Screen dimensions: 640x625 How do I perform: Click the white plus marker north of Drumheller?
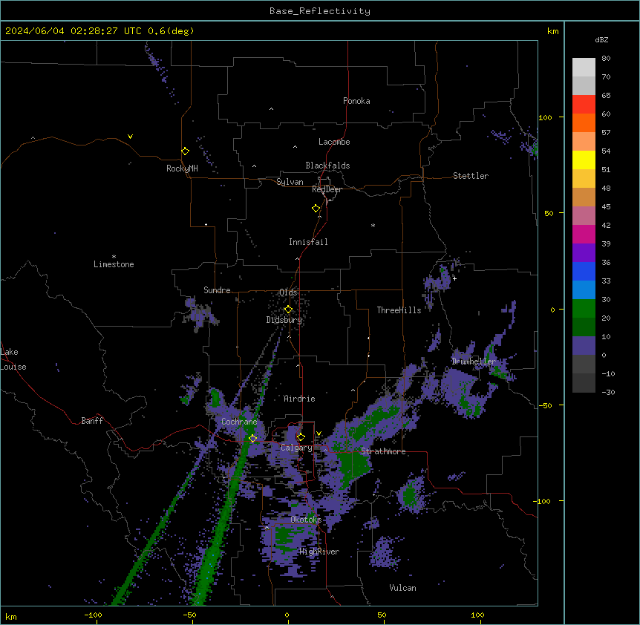[454, 278]
